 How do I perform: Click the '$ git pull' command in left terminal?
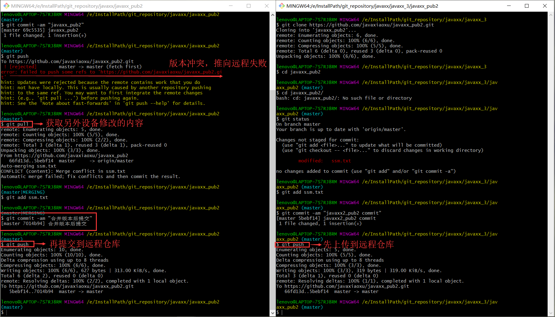(x=15, y=124)
